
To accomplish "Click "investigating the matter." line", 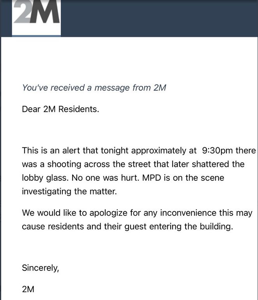I will pyautogui.click(x=69, y=192).
